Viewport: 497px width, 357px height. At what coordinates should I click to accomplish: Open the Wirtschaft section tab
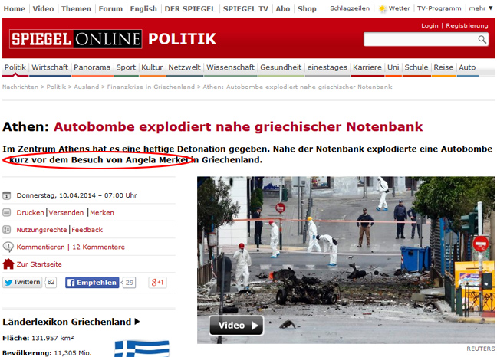(x=50, y=67)
